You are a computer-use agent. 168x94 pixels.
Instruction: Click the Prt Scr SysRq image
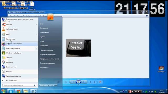(78, 48)
